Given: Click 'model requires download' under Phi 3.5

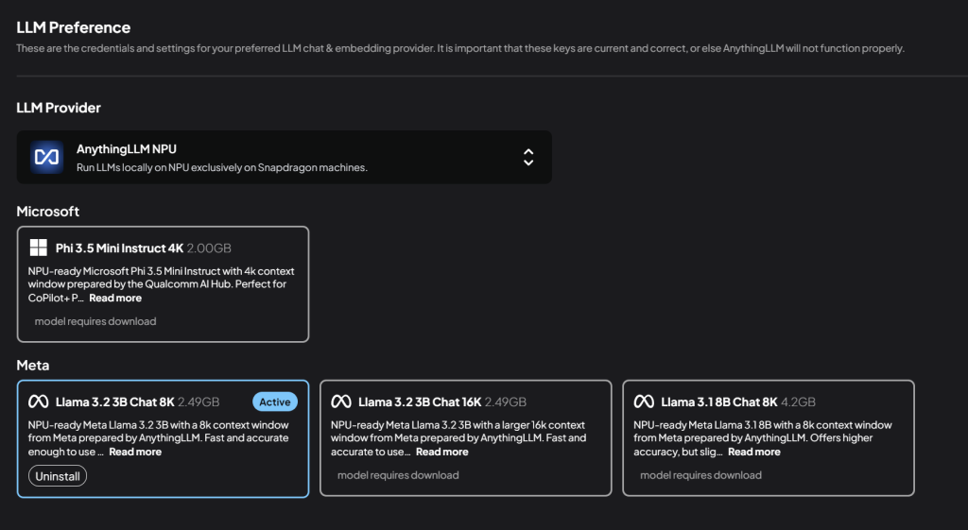Looking at the screenshot, I should coord(95,321).
